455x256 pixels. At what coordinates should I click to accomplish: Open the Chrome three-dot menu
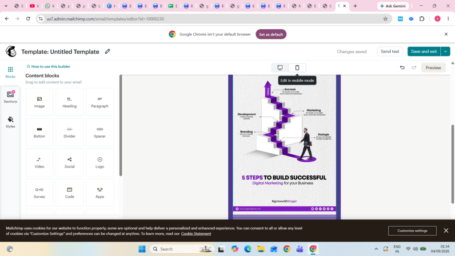(448, 19)
